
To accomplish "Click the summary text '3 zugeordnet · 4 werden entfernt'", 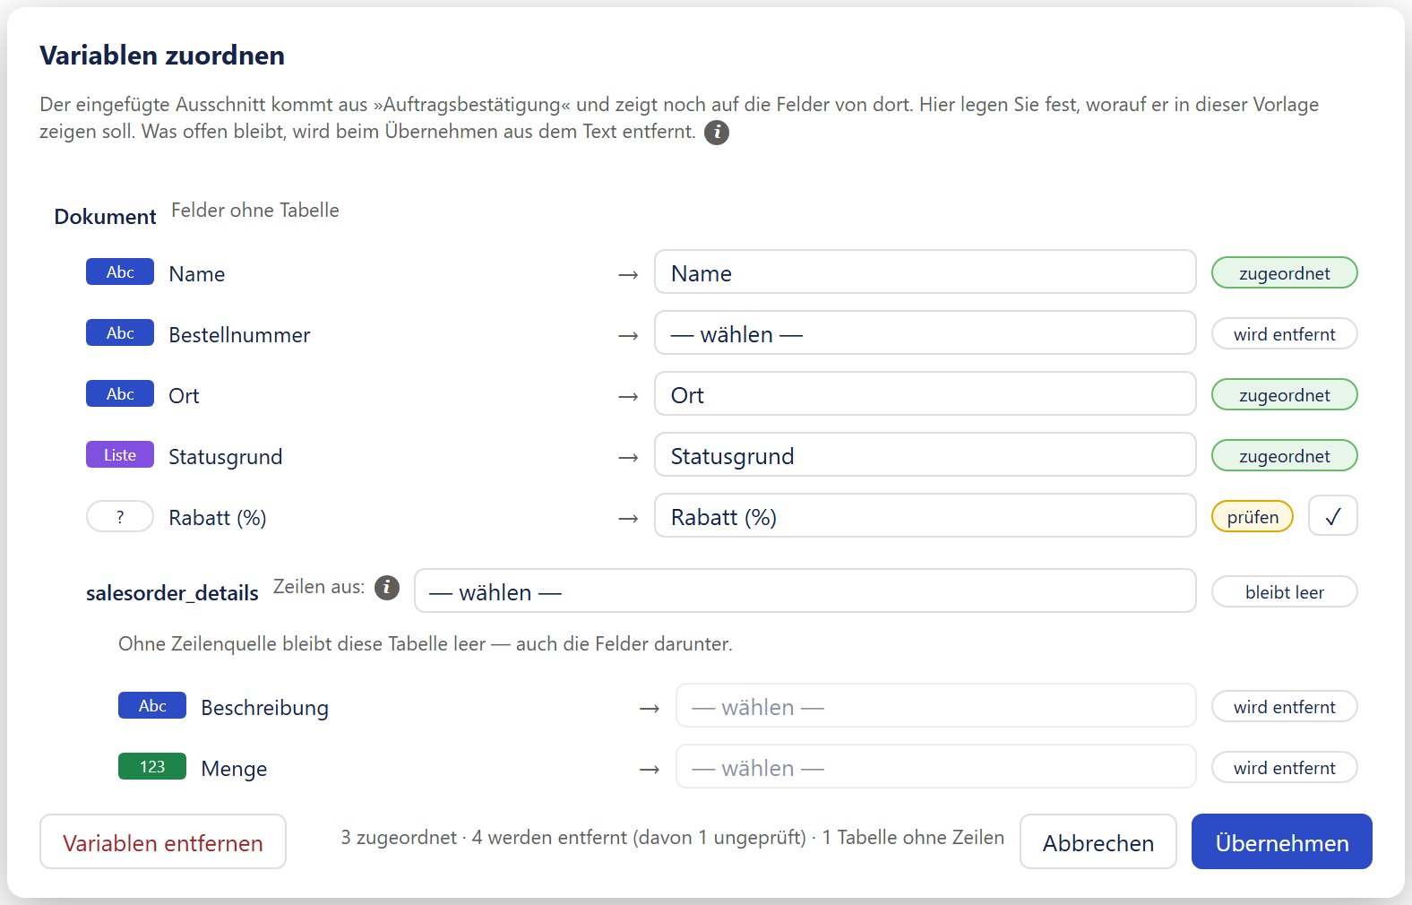I will (x=484, y=838).
